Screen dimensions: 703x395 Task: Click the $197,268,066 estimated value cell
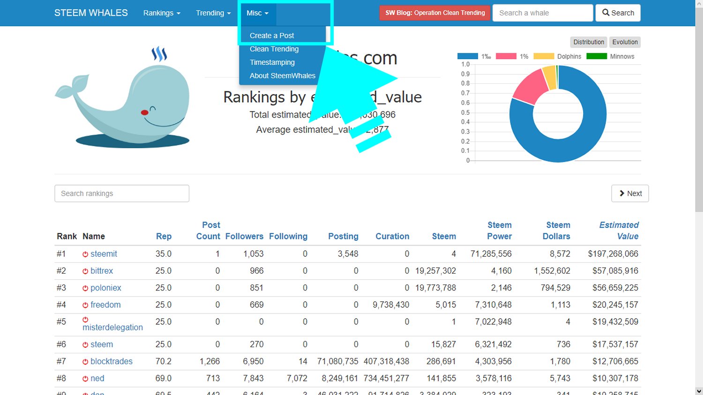pyautogui.click(x=613, y=254)
